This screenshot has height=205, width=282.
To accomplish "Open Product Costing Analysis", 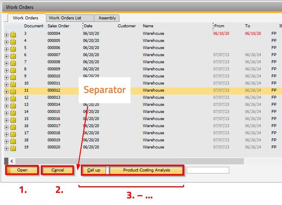I will (x=146, y=170).
